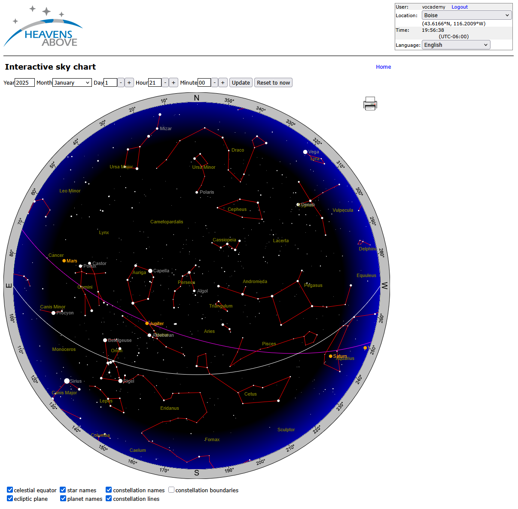Click the Betelgeuse star on chart

(105, 340)
